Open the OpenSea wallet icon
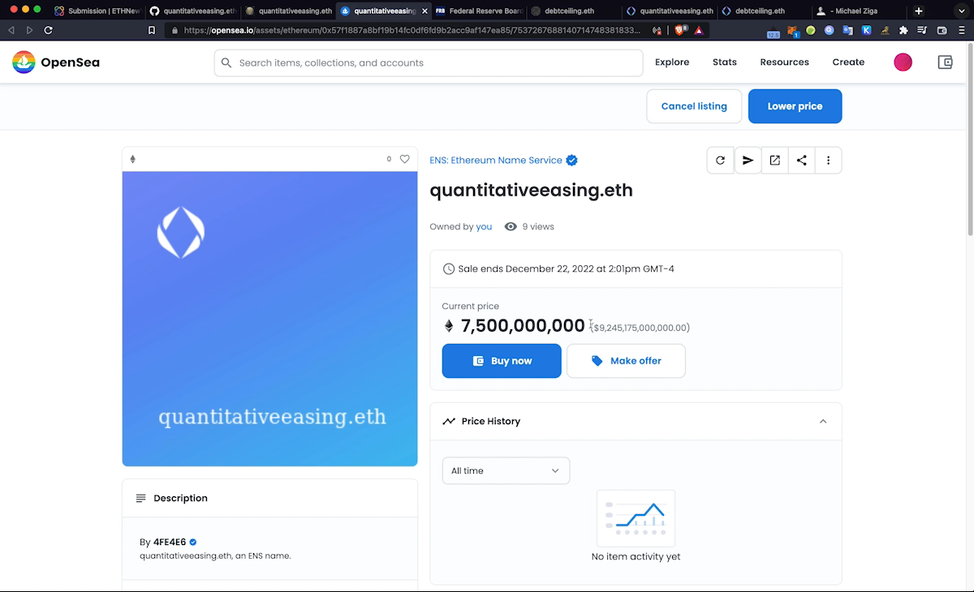 pyautogui.click(x=945, y=62)
